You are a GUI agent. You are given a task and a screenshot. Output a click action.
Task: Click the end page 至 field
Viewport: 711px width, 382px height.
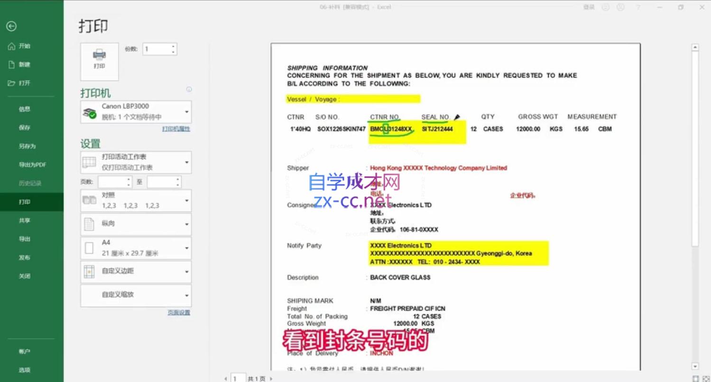click(x=161, y=182)
